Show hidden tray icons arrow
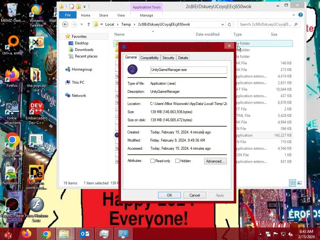320x240 pixels. tap(260, 234)
